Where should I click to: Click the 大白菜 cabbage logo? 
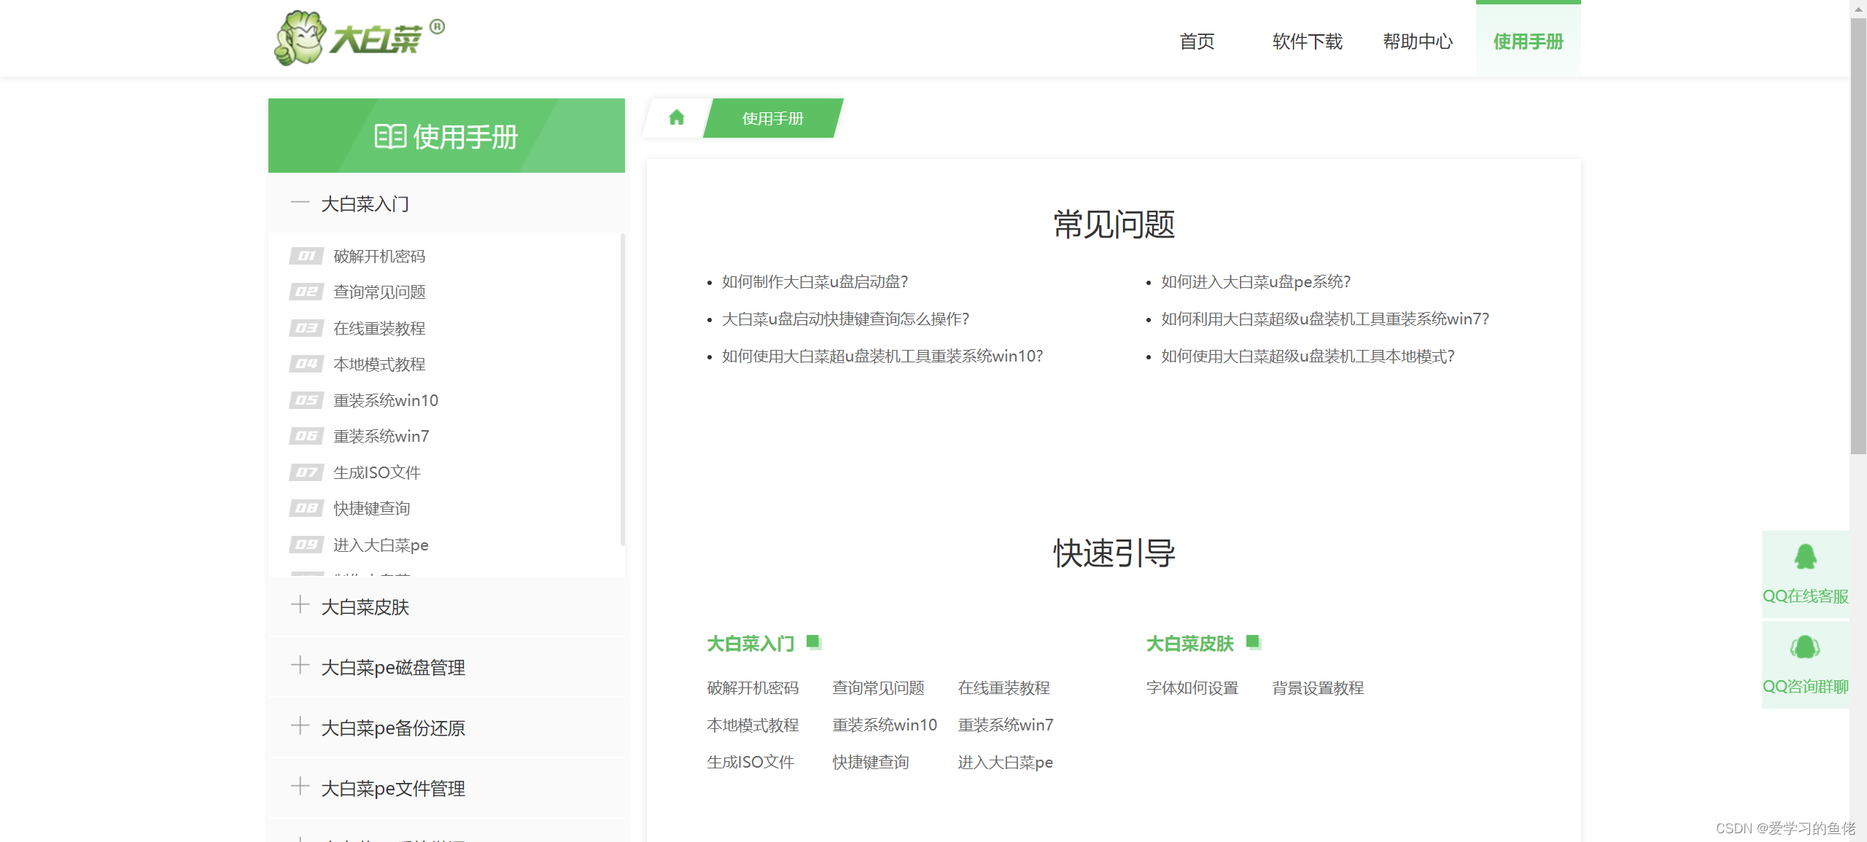point(359,38)
